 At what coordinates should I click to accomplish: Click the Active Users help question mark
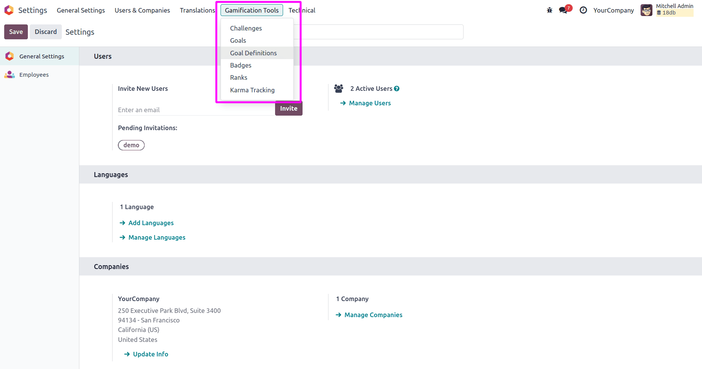397,88
